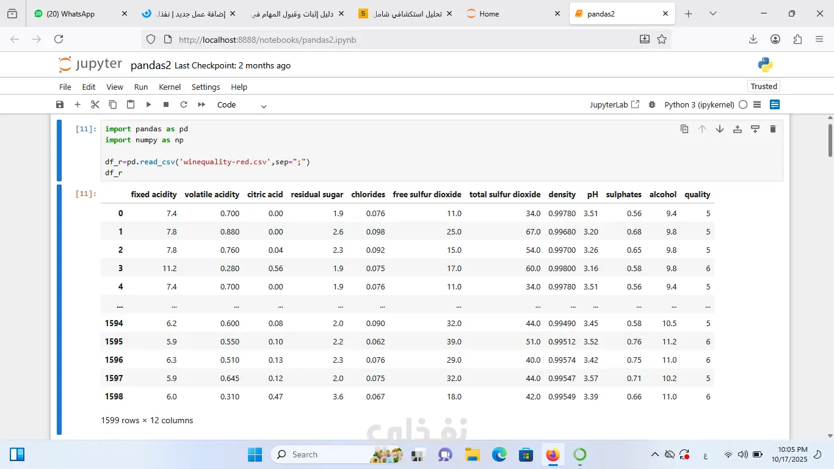The height and width of the screenshot is (469, 834).
Task: Interrupt the kernel with the stop icon
Action: [x=166, y=104]
